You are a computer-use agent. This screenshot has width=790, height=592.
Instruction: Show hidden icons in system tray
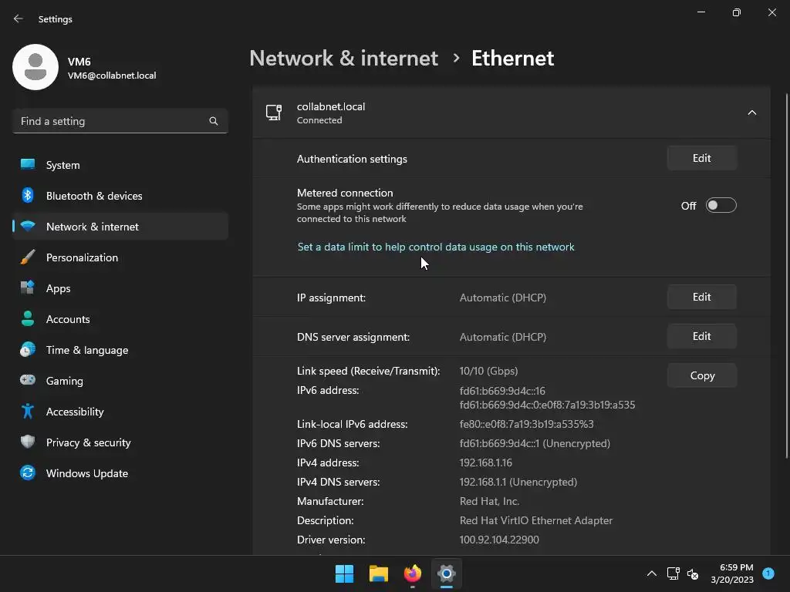click(652, 573)
